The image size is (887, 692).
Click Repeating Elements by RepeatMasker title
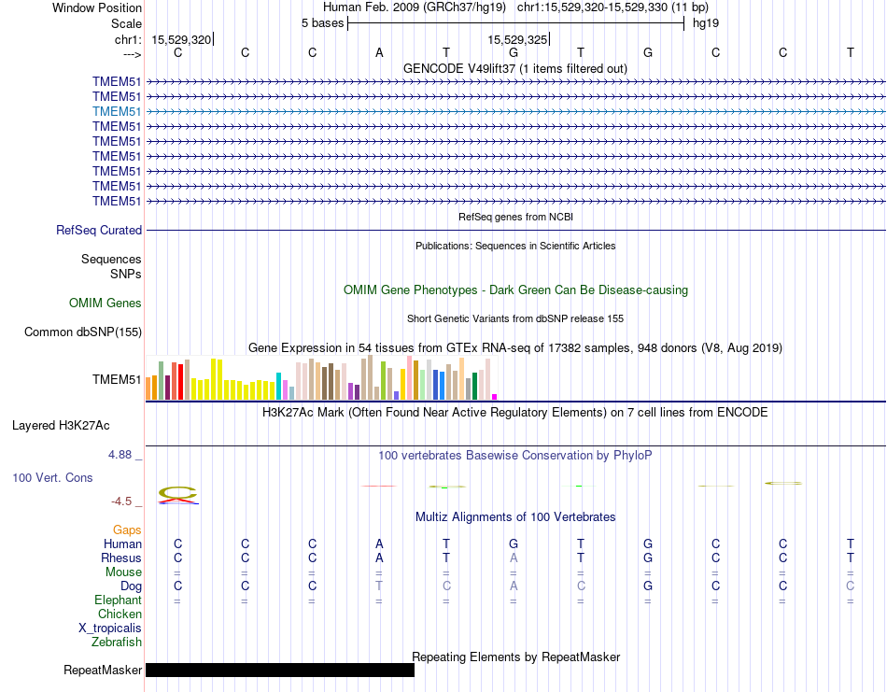pos(515,657)
